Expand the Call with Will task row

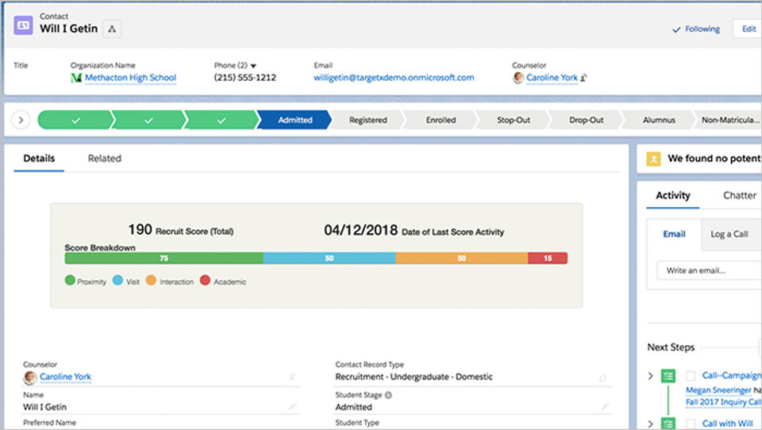click(x=651, y=424)
